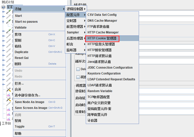Choose 粘贴 (Ctrl-V) menu entry
Screen dimensions: 194x137
tap(39, 46)
